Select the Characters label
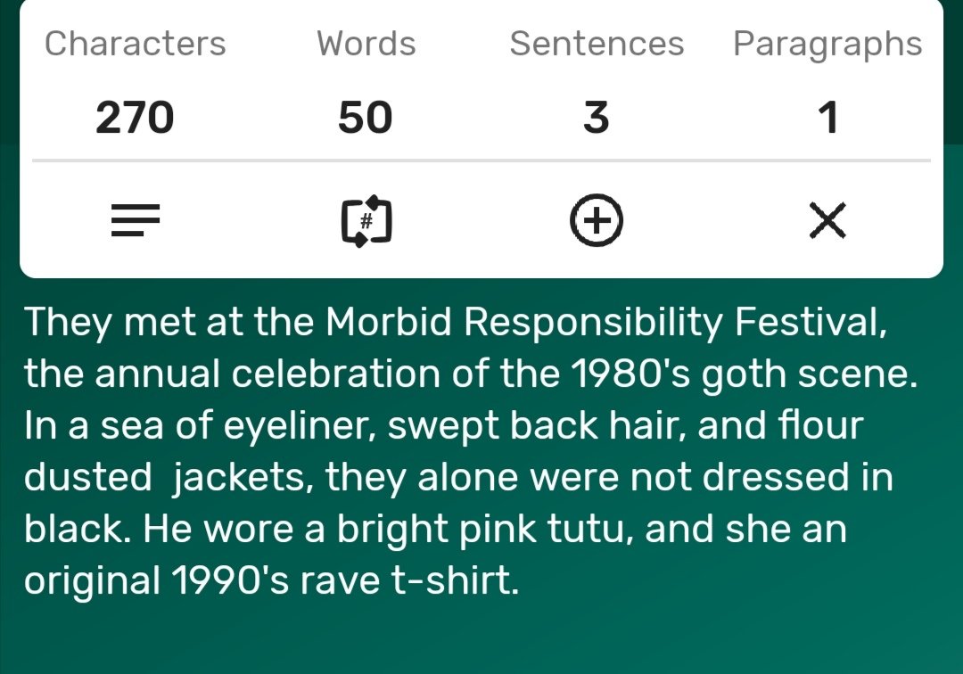 136,44
